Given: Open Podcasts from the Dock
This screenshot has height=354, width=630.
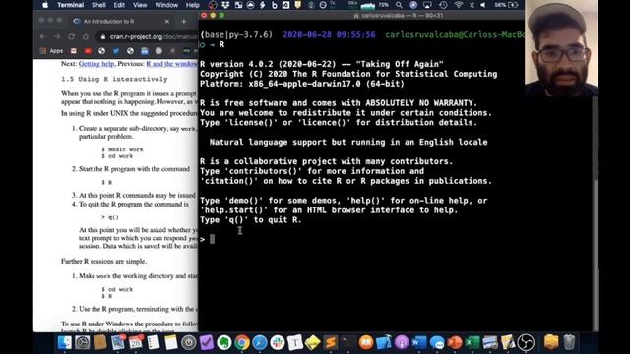Looking at the screenshot, I should point(402,343).
